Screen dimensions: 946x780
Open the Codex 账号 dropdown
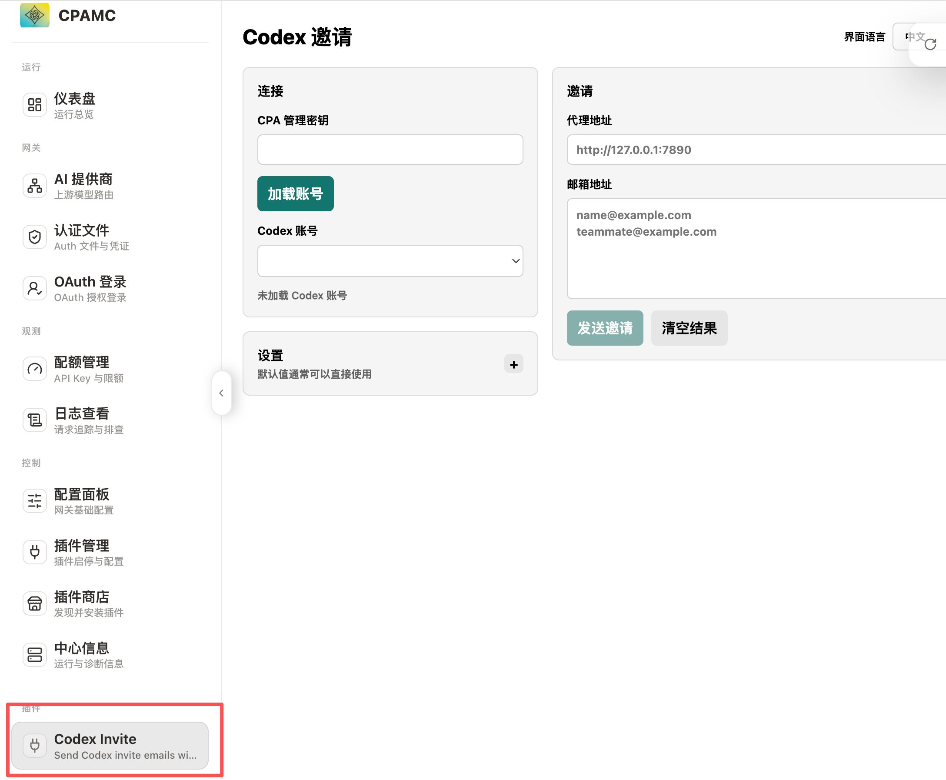[390, 261]
